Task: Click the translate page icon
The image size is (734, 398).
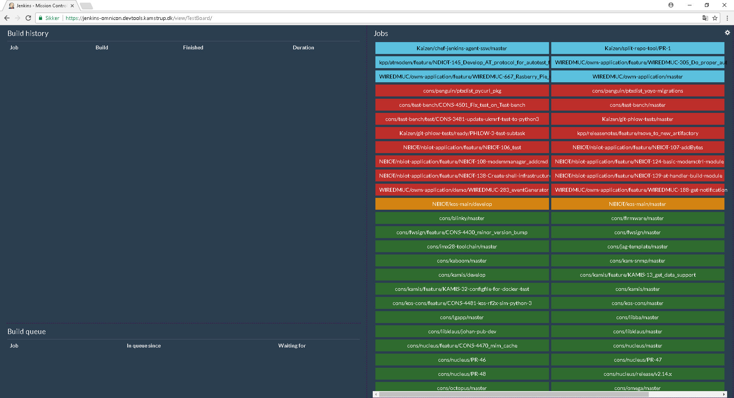Action: pos(705,18)
